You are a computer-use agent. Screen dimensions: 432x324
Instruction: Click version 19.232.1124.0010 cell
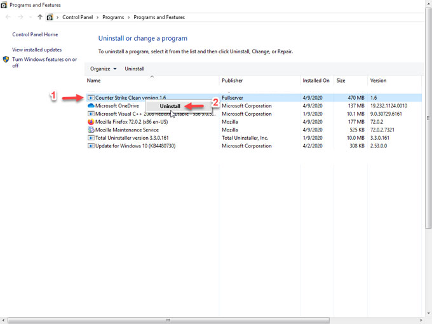click(x=388, y=105)
